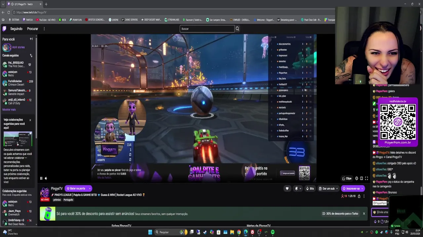The image size is (423, 237).
Task: Close the Turbo discount banner
Action: (364, 214)
